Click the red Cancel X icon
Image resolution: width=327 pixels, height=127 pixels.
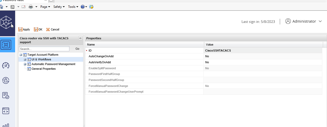(48, 29)
